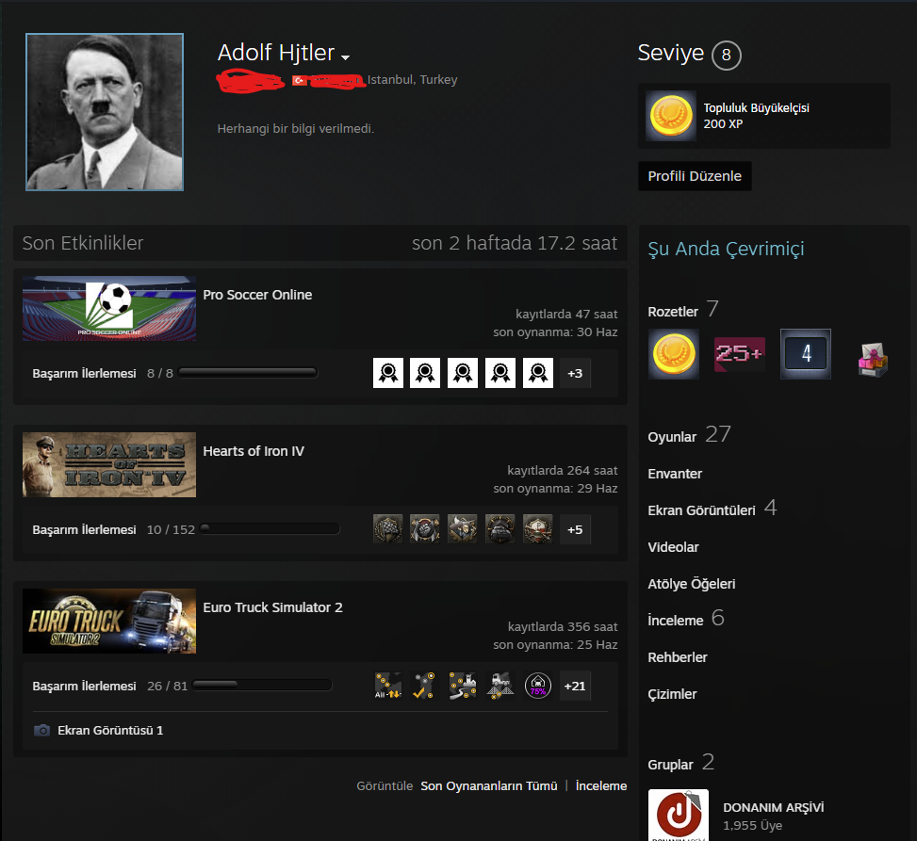Open Son Oynananların Tümü link
Screen dimensions: 917x841
click(x=489, y=785)
